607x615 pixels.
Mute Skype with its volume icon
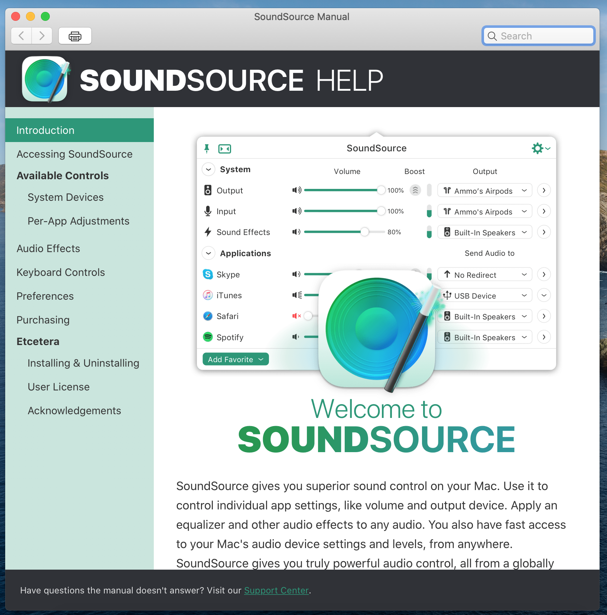click(296, 274)
